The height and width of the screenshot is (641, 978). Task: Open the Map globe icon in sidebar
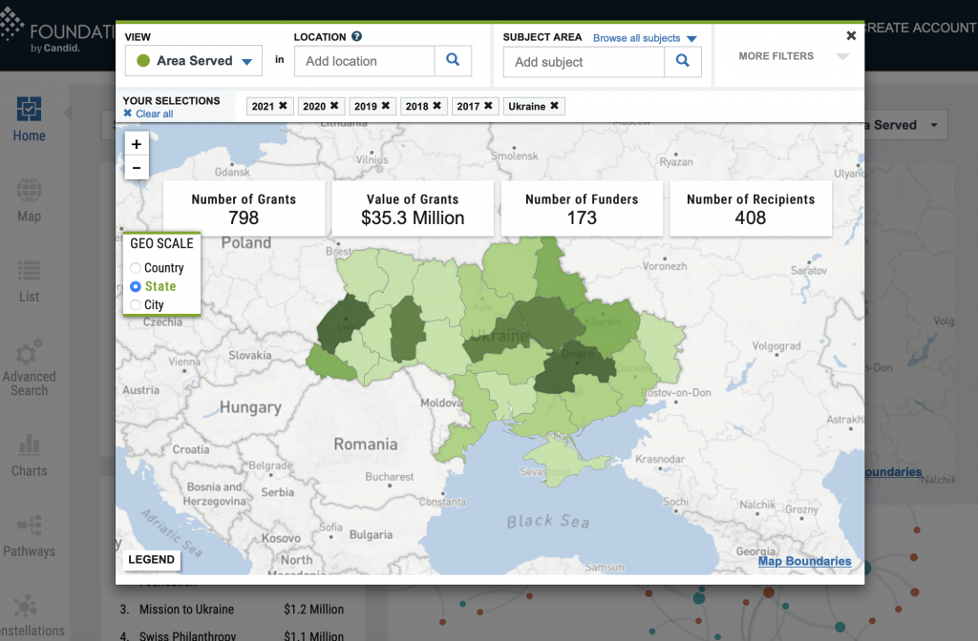click(x=29, y=190)
